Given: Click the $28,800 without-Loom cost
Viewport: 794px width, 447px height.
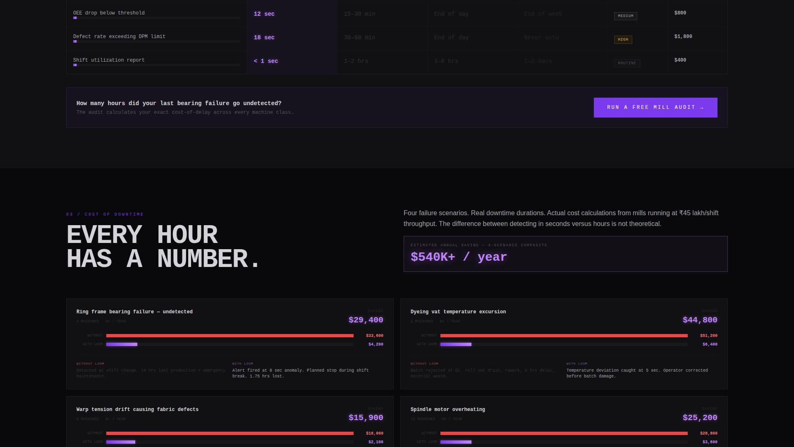Looking at the screenshot, I should (708, 433).
